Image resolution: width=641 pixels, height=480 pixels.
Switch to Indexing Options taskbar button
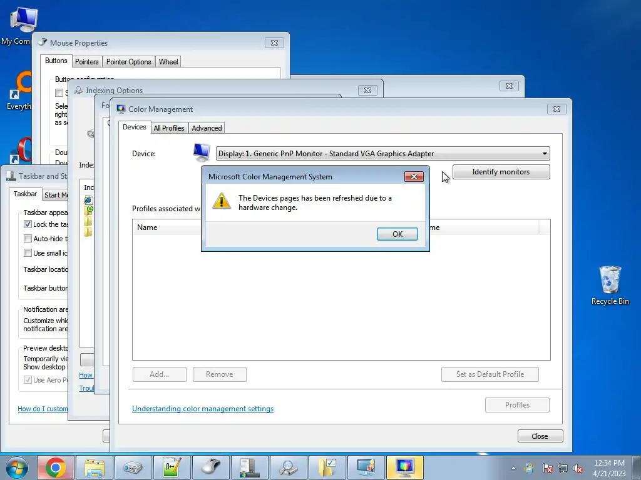tap(288, 467)
